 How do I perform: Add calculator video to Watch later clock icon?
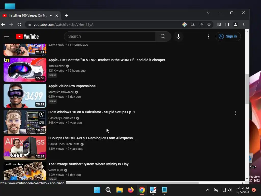[x=42, y=114]
